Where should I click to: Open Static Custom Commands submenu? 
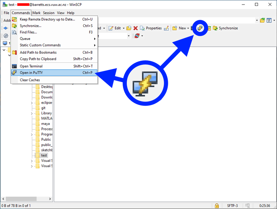tap(54, 45)
